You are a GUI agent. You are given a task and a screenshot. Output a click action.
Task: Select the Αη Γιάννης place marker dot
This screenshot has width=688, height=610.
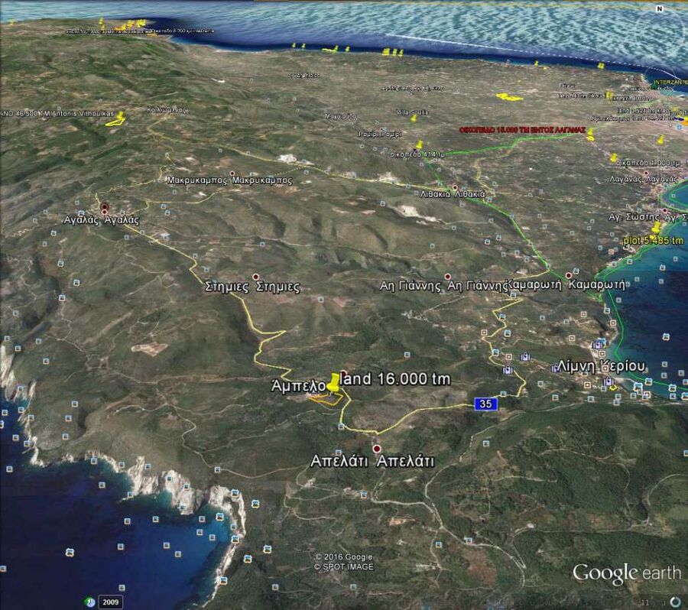[x=448, y=277]
